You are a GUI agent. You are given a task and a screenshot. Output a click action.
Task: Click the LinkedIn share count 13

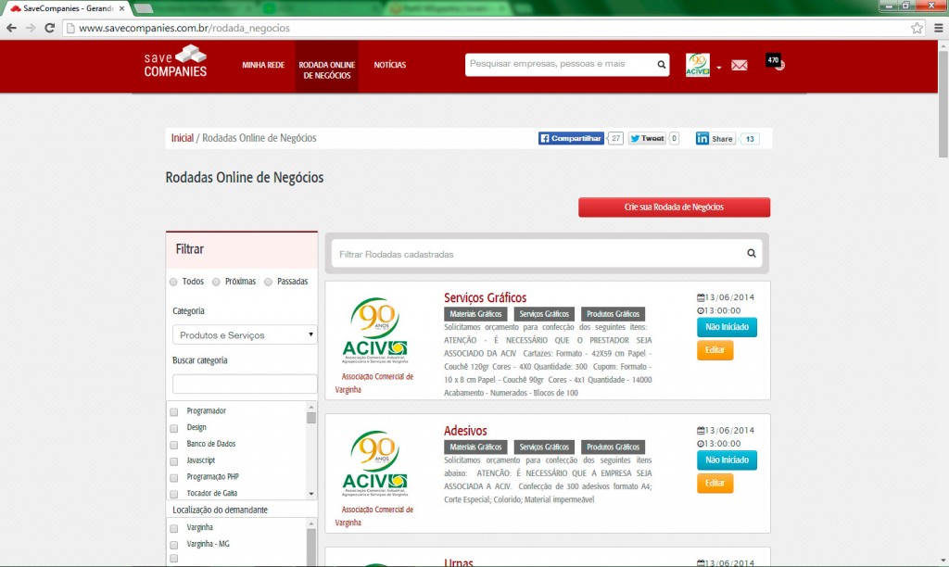pyautogui.click(x=750, y=139)
